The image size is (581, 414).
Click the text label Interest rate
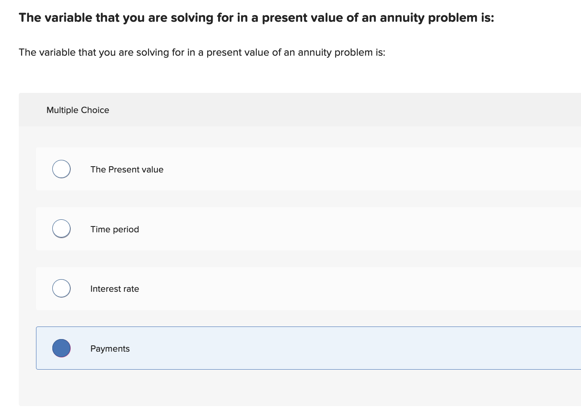coord(114,288)
